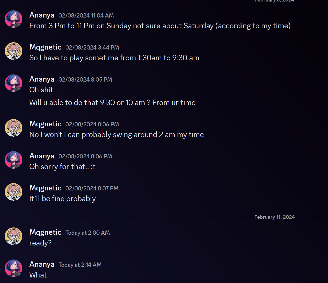Select the Ananya username at Today 2:14 AM
This screenshot has height=283, width=328.
pyautogui.click(x=42, y=264)
